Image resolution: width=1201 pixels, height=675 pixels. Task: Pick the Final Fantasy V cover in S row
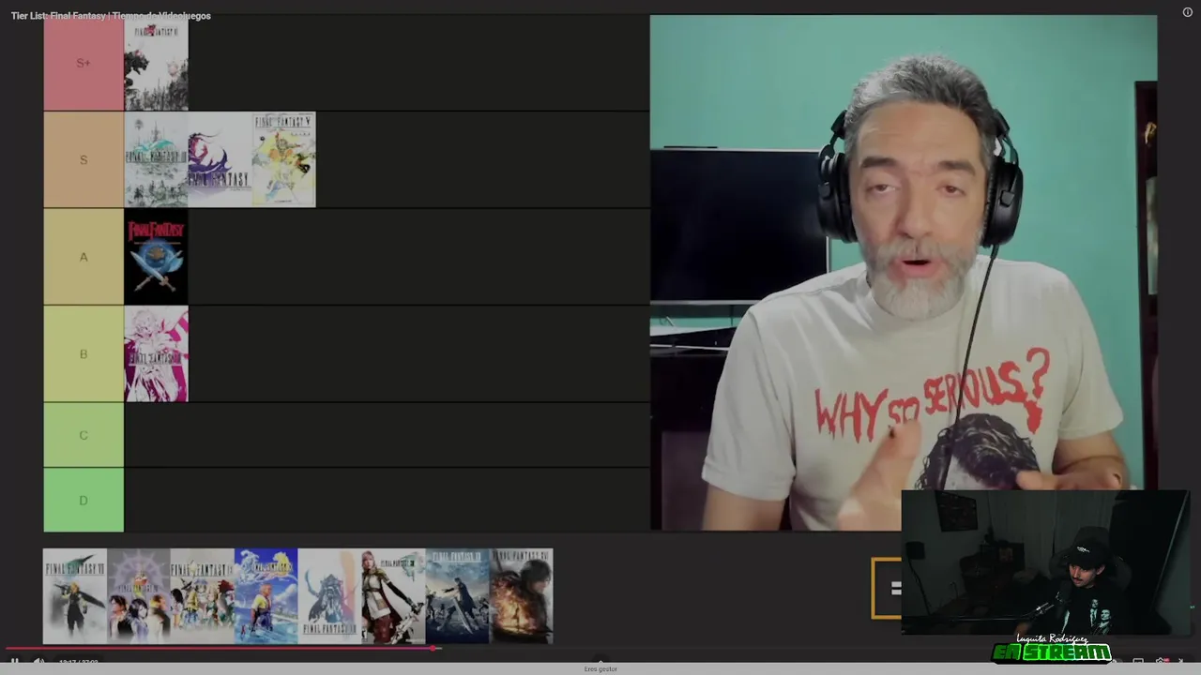tap(283, 159)
